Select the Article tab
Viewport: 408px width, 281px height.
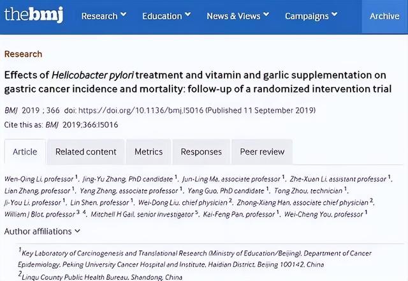click(25, 152)
